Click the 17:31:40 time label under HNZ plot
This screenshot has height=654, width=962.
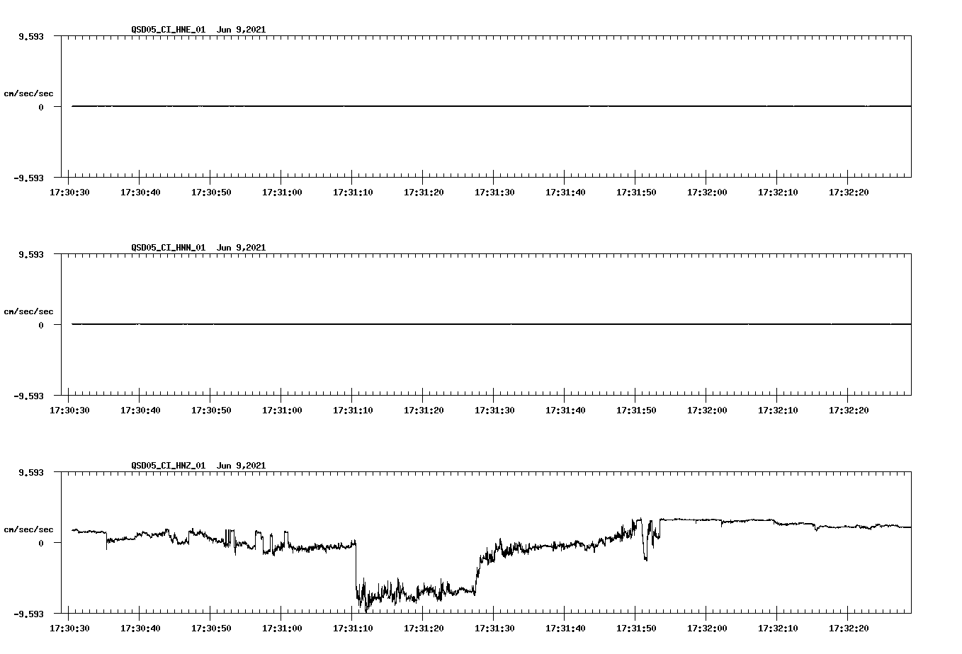click(x=565, y=629)
